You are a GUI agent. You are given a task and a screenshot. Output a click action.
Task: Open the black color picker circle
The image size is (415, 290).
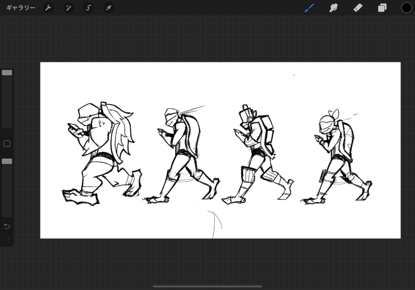(406, 8)
